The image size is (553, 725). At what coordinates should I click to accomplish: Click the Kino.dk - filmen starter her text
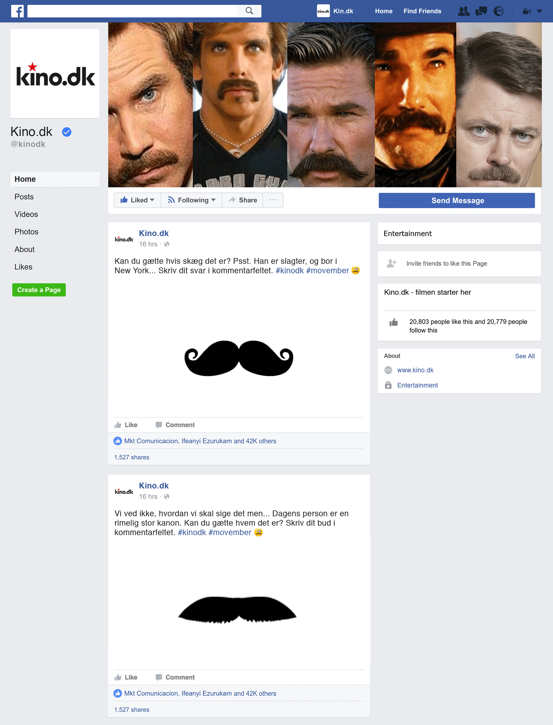(x=428, y=292)
